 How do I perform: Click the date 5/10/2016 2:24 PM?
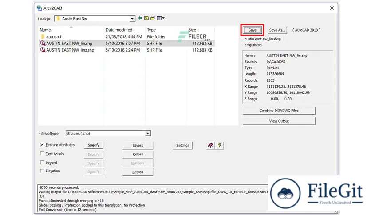tap(122, 50)
